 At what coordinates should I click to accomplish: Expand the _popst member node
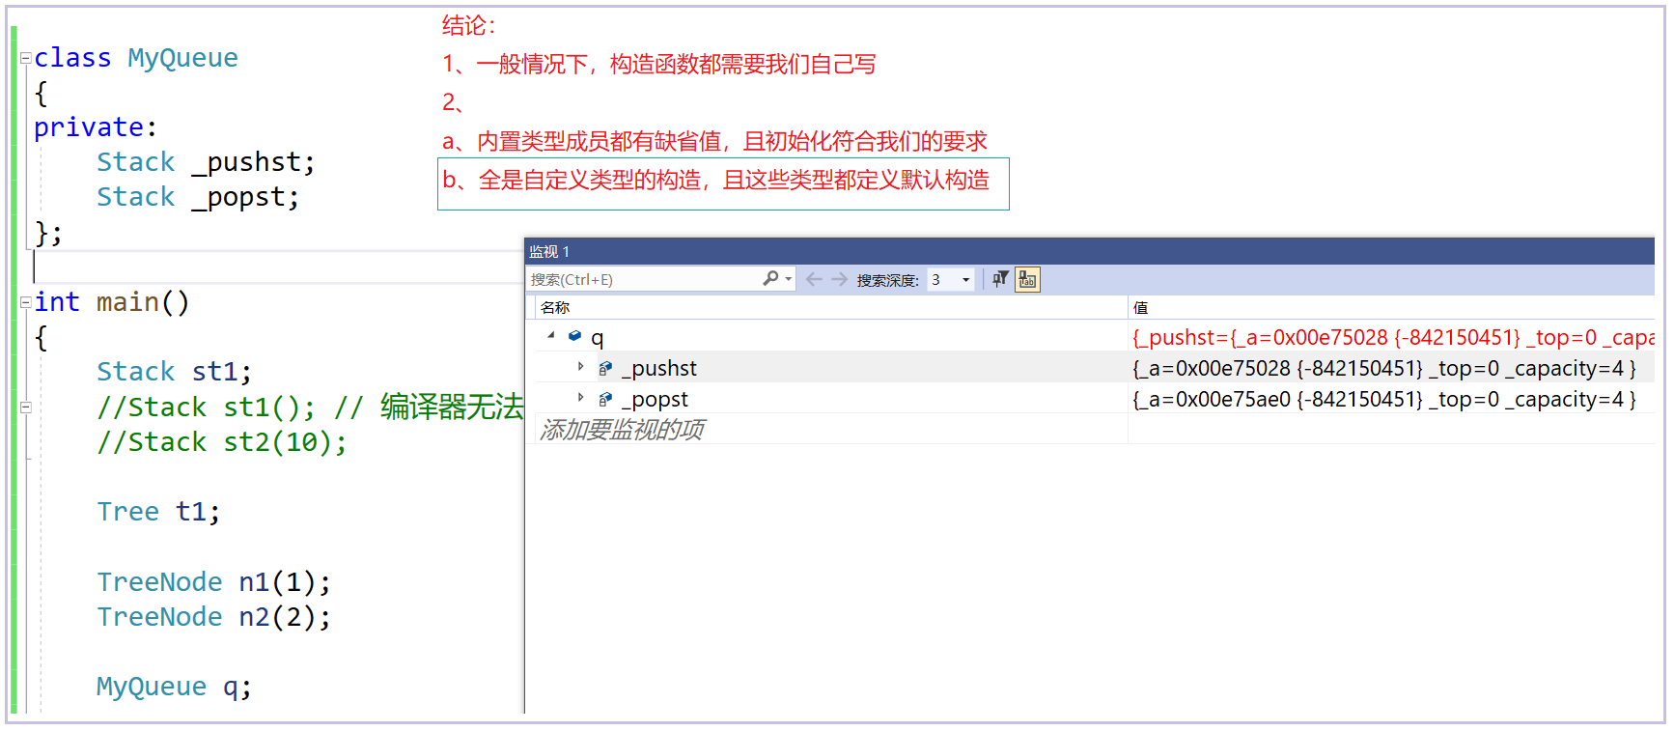(x=580, y=398)
